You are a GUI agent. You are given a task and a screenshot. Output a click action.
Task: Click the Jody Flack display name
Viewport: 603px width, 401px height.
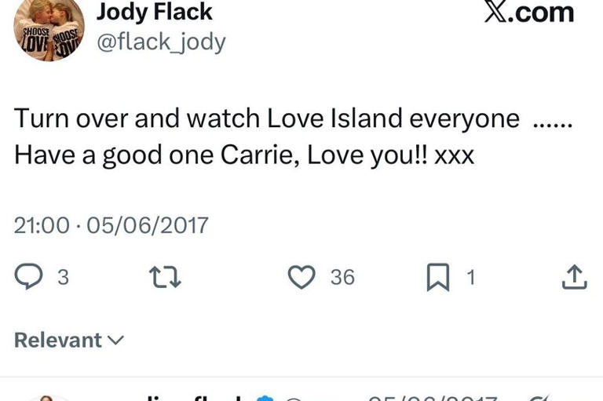(154, 12)
